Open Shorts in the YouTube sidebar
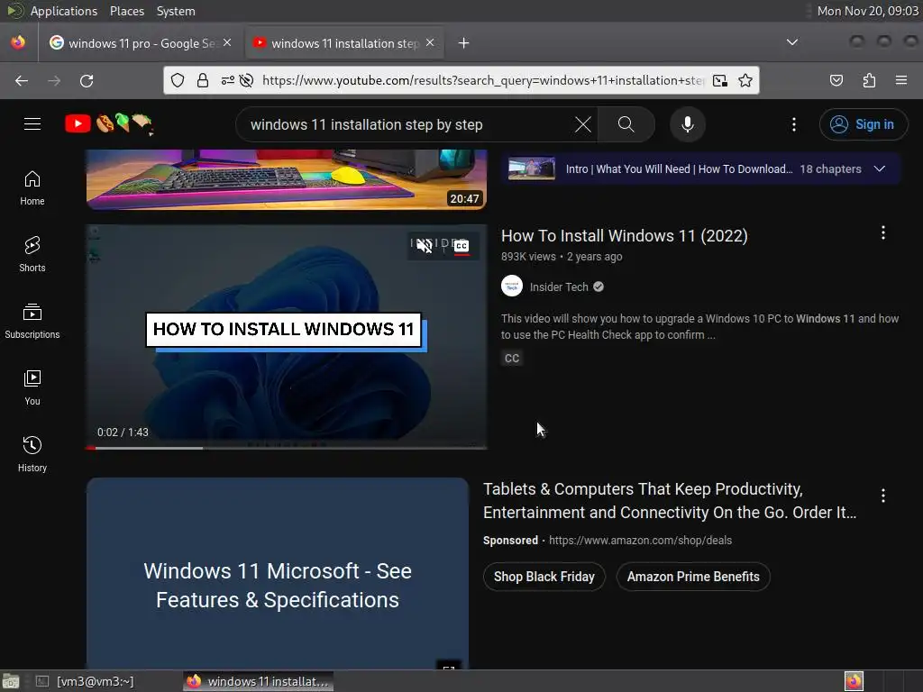923x692 pixels. click(x=32, y=254)
